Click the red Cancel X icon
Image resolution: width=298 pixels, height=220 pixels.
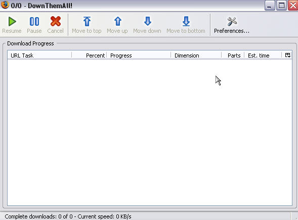[56, 21]
